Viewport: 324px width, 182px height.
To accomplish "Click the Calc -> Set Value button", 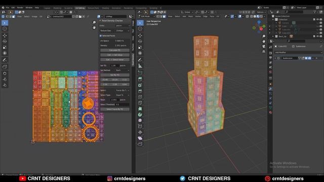I will 115,55.
